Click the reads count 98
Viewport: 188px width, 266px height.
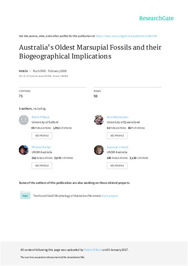[96, 96]
